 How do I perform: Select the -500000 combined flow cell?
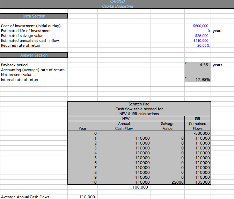pyautogui.click(x=198, y=133)
